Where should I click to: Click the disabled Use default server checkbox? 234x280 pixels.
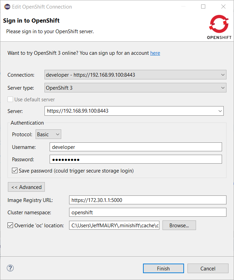(x=10, y=100)
